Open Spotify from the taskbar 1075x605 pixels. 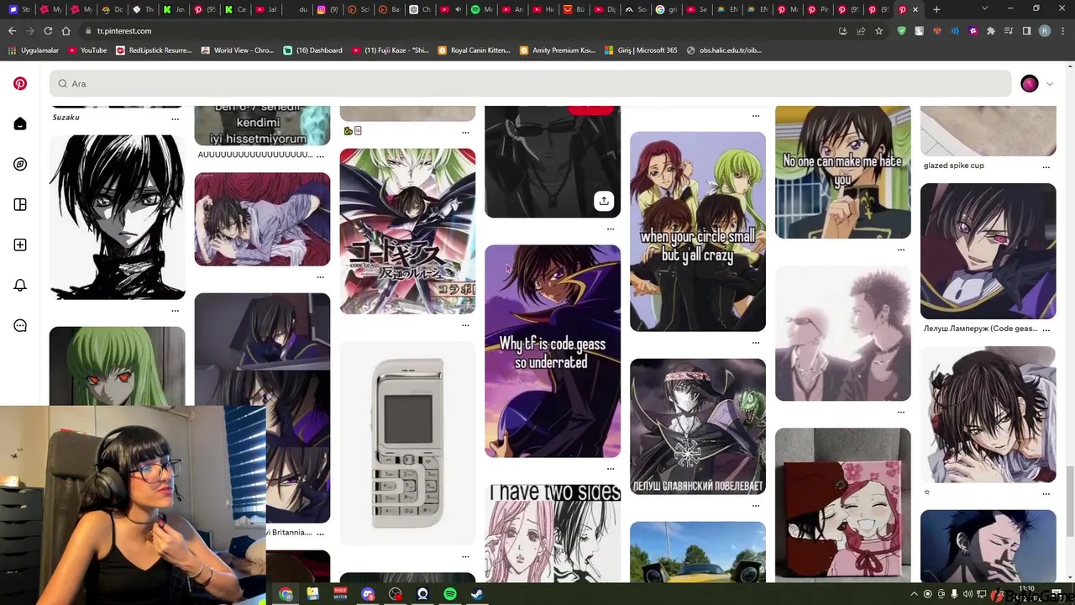[x=450, y=594]
